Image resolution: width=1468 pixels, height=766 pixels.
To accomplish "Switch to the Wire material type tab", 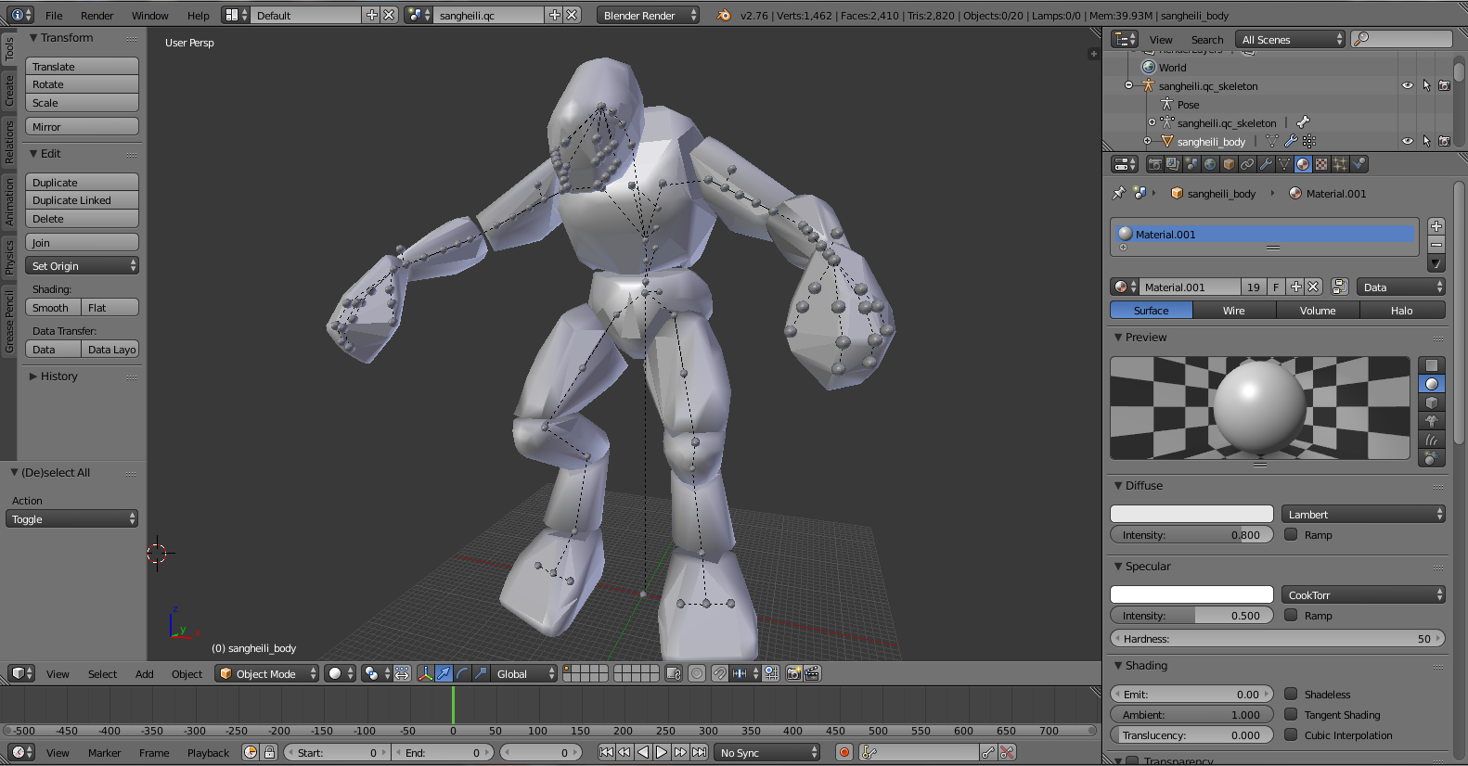I will pos(1233,311).
